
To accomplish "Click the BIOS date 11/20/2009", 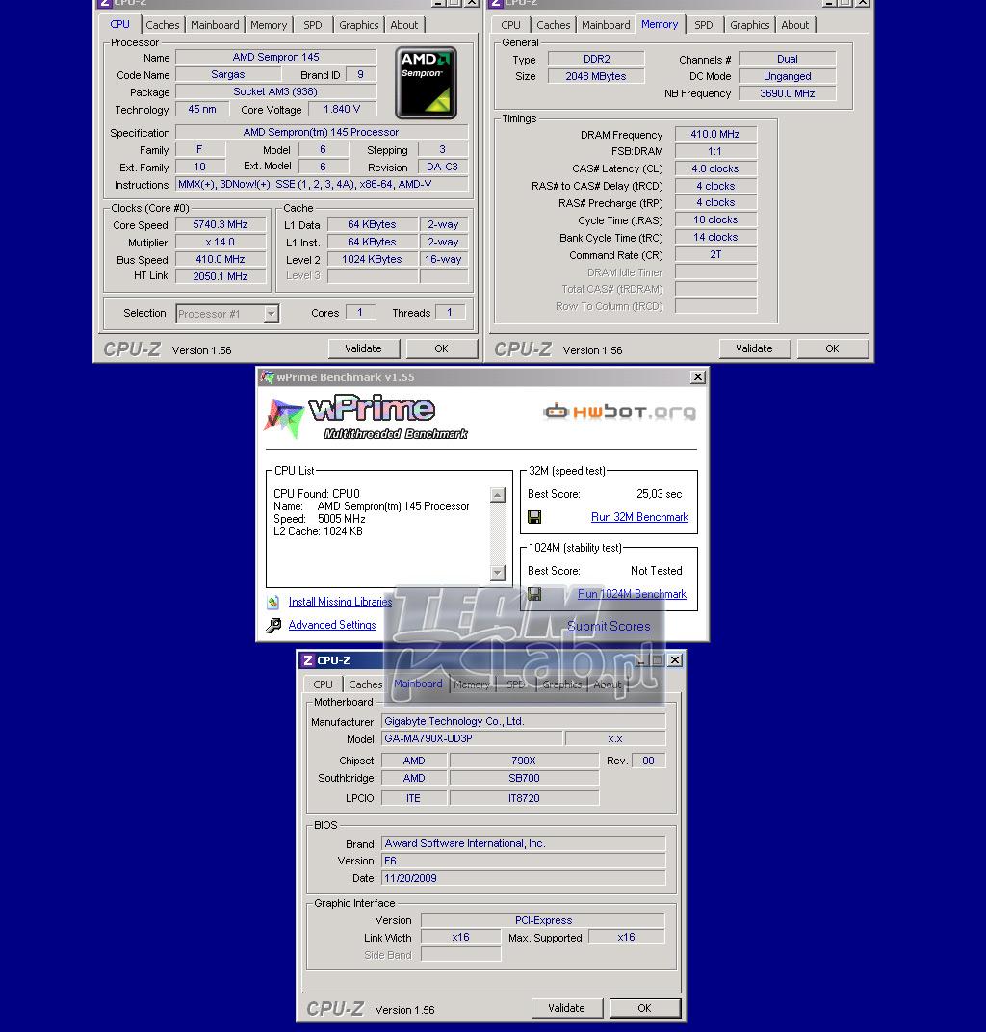I will [x=523, y=879].
